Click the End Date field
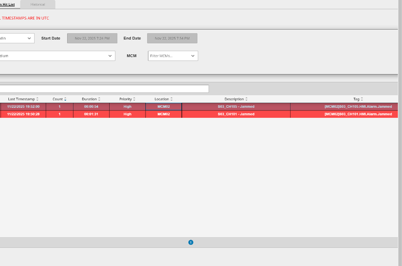The height and width of the screenshot is (266, 402). click(x=172, y=38)
